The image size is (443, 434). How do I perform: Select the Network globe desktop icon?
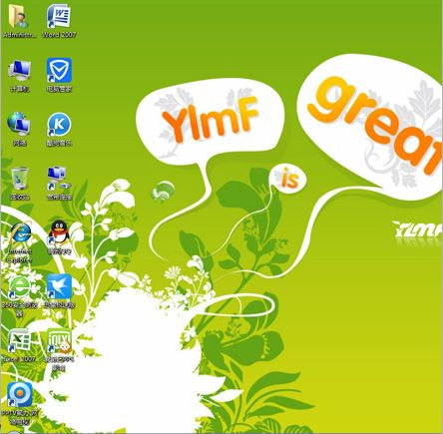pyautogui.click(x=19, y=124)
